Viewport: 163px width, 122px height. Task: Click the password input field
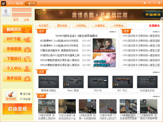click(22, 15)
